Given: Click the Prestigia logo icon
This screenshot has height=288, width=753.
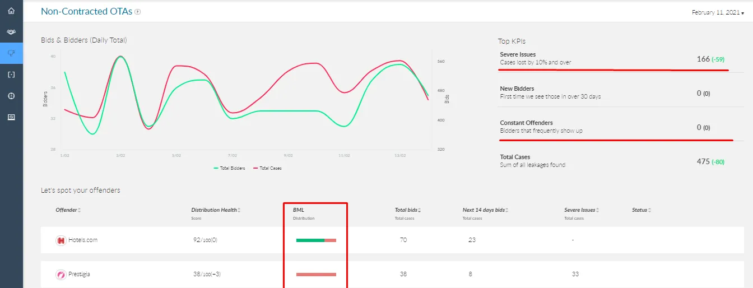Looking at the screenshot, I should 61,275.
